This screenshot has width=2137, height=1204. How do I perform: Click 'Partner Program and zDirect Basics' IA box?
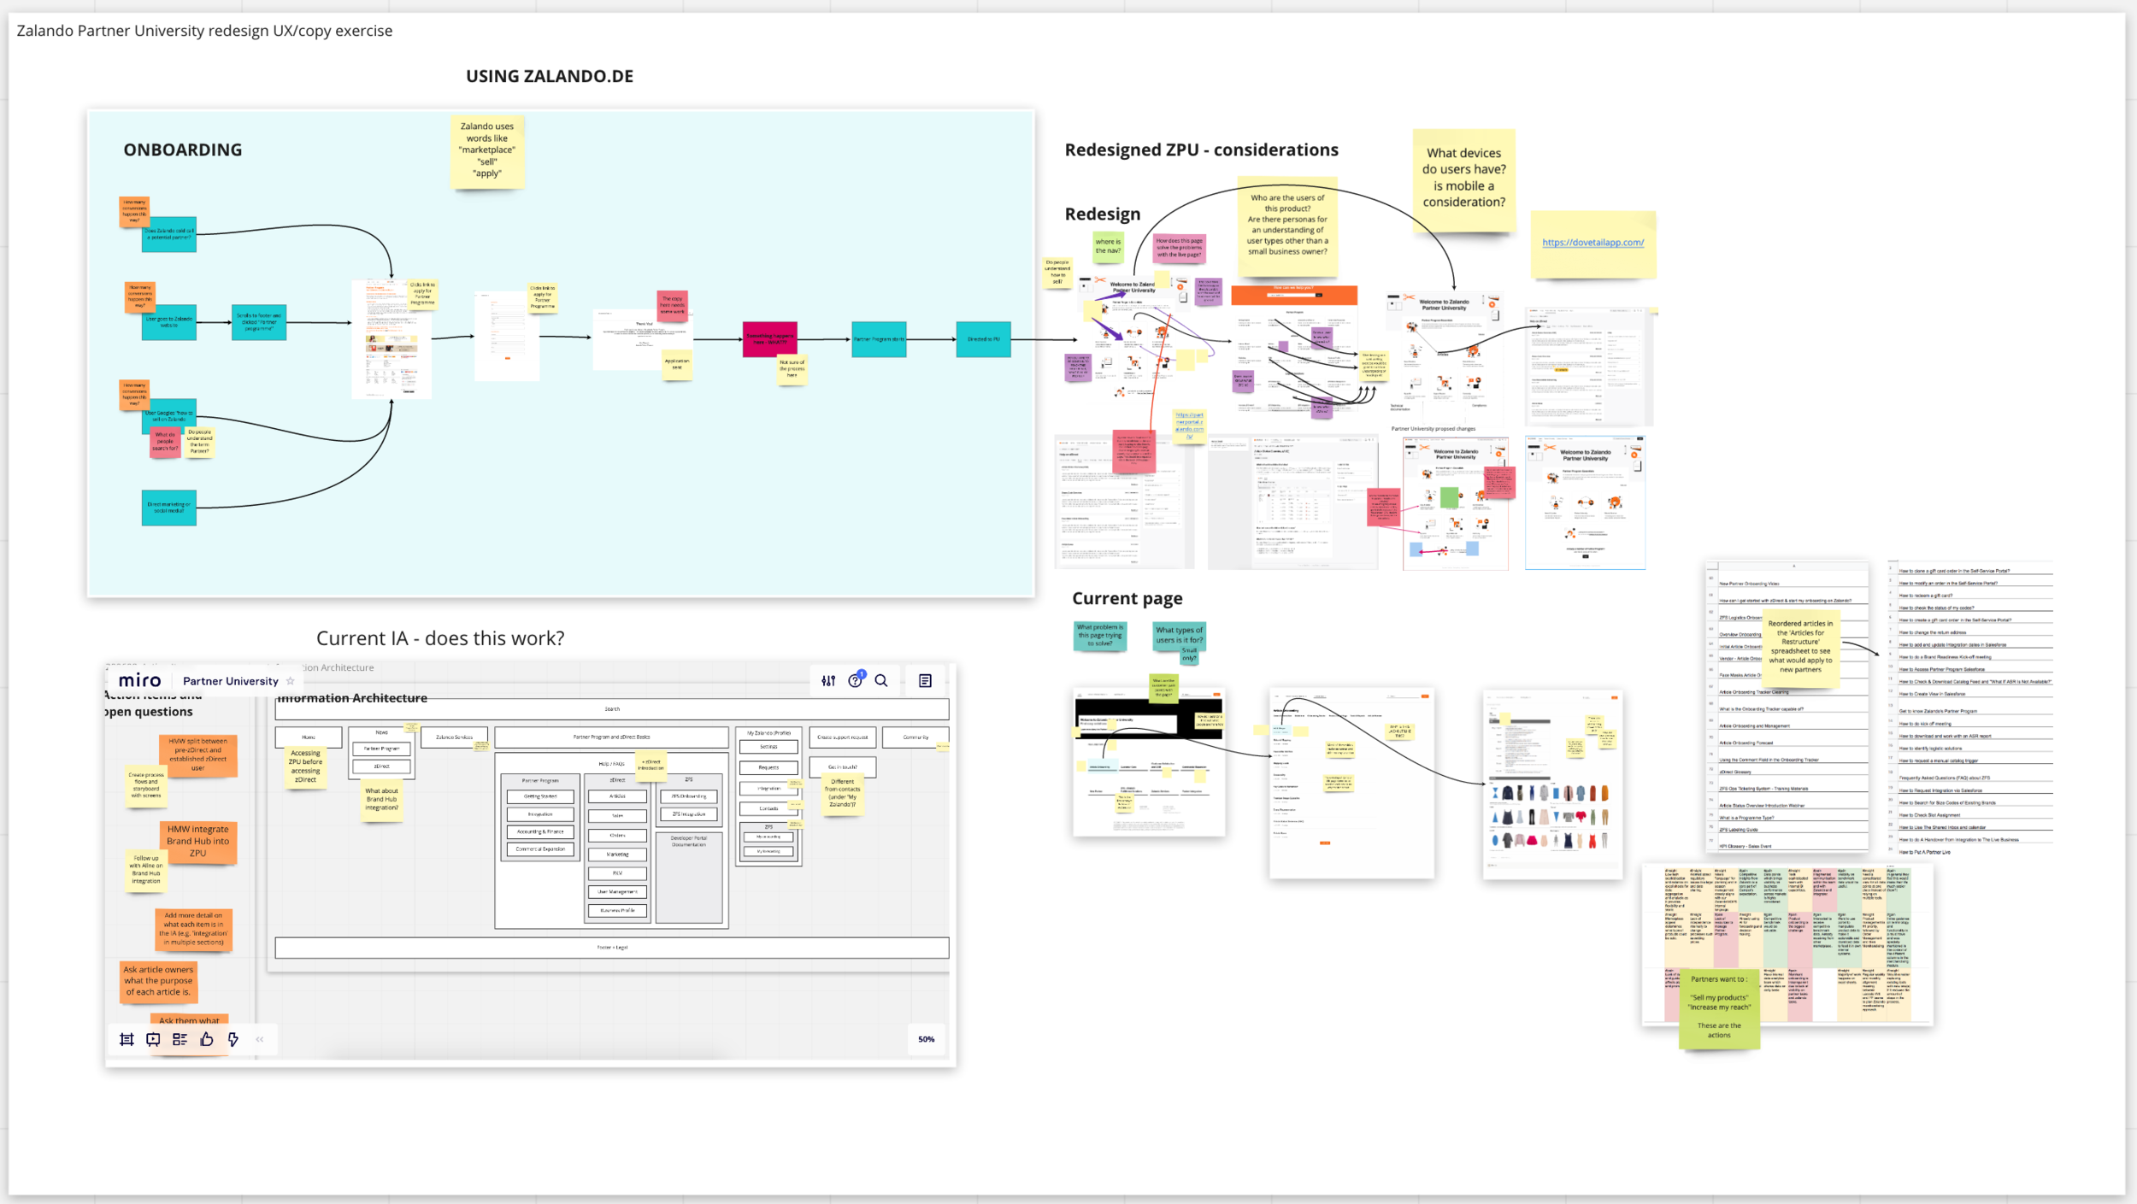click(x=611, y=737)
